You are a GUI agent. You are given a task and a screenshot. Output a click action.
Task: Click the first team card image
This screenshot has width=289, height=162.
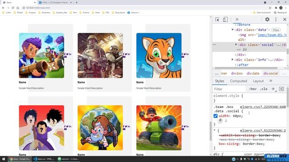[x=42, y=55]
